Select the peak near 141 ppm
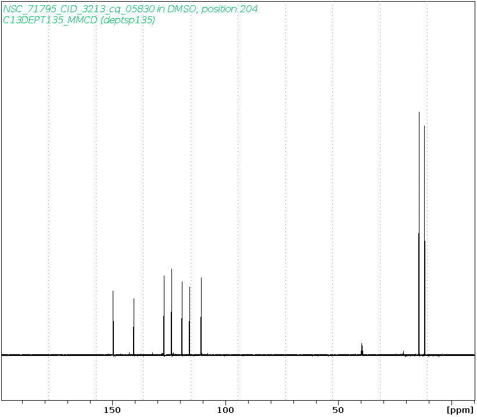The image size is (477, 417). pos(134,326)
